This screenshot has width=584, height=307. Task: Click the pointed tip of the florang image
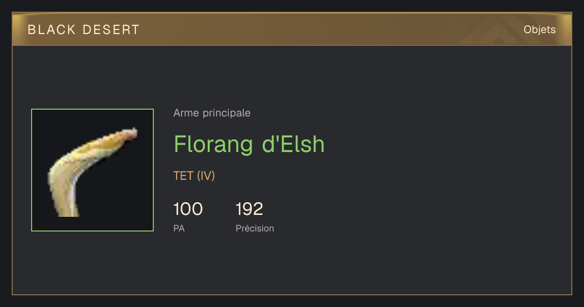133,133
